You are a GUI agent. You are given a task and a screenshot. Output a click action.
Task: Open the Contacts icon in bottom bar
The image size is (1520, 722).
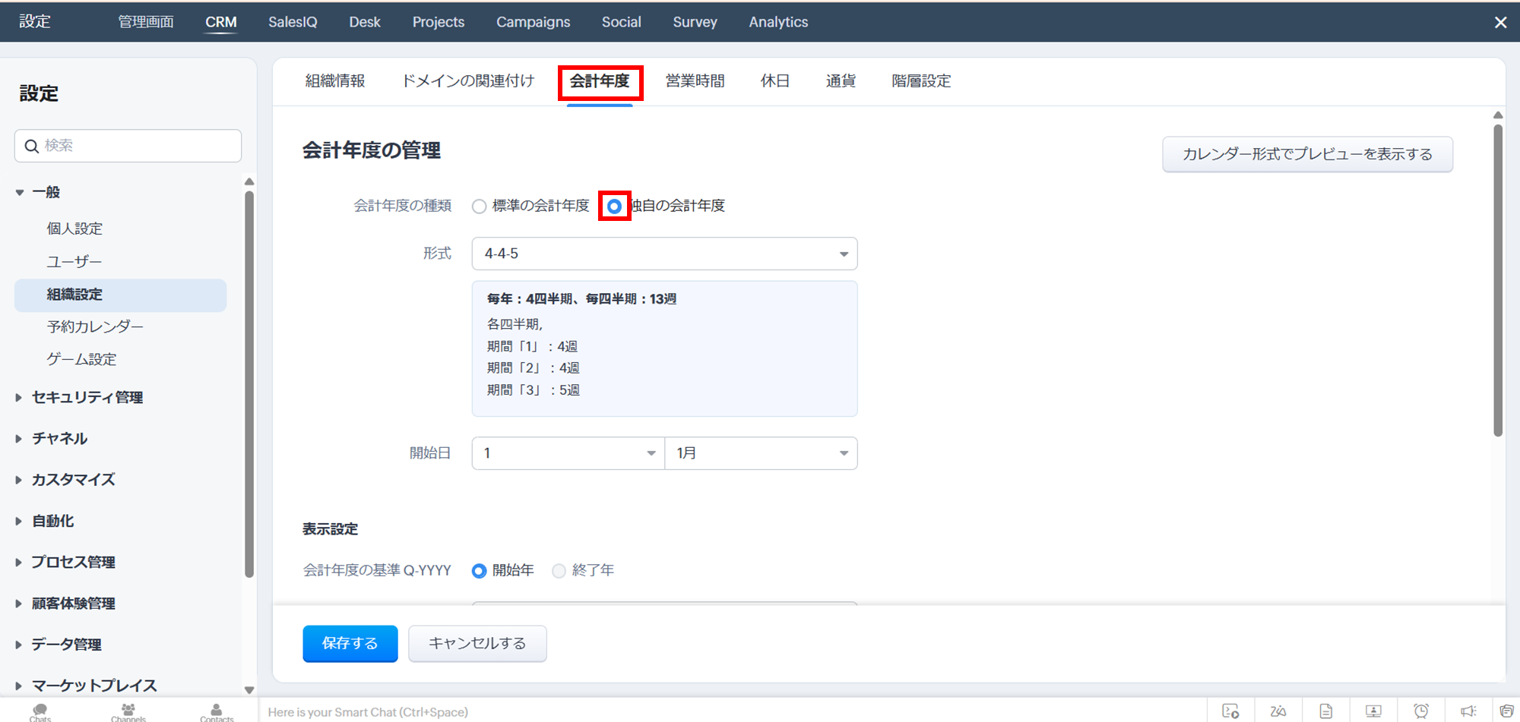click(x=217, y=711)
